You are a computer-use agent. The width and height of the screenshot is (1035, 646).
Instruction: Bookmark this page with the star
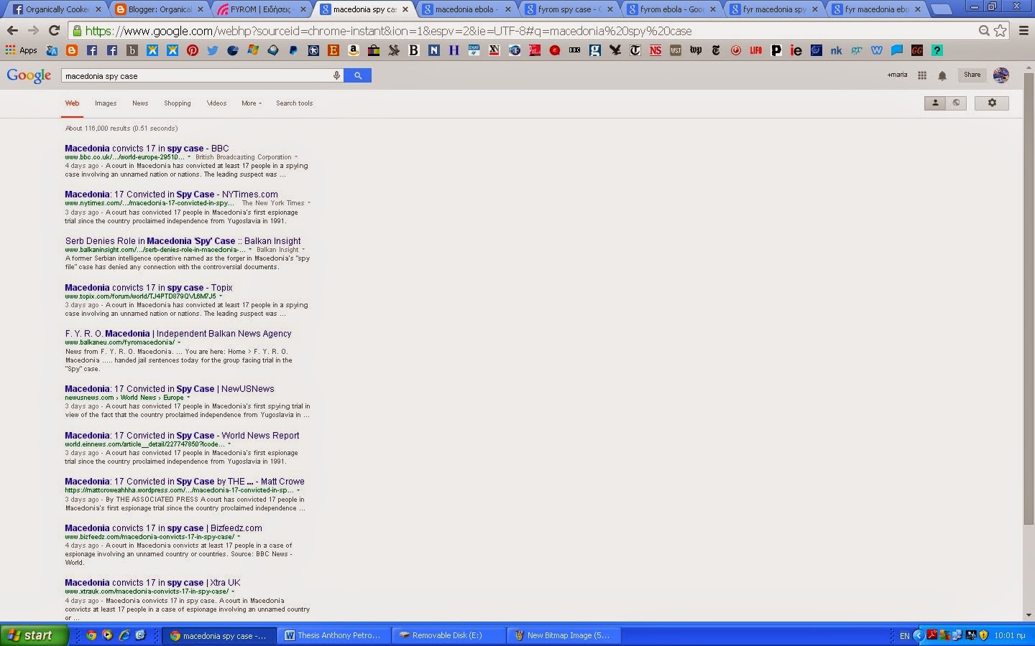point(1000,31)
